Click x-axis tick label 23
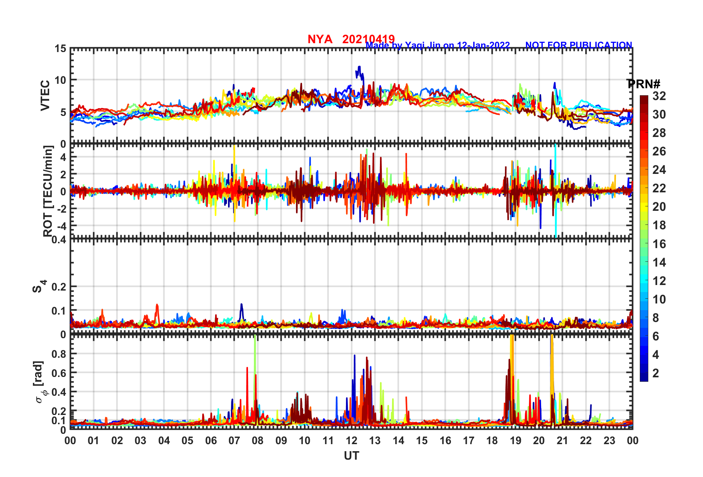The image size is (703, 477). [x=609, y=440]
